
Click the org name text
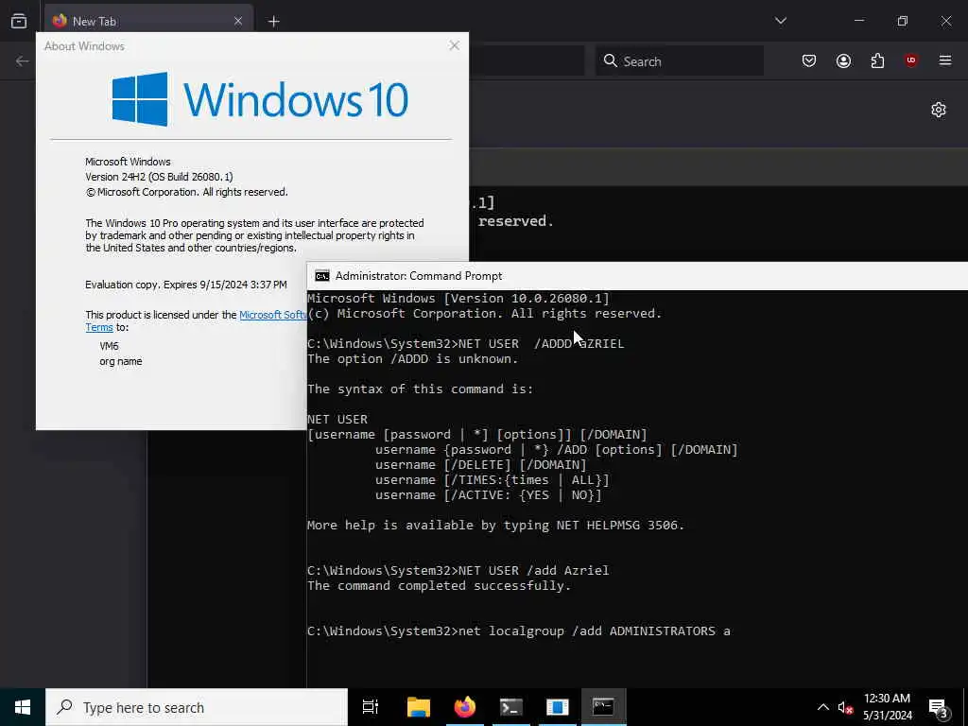[x=121, y=361]
